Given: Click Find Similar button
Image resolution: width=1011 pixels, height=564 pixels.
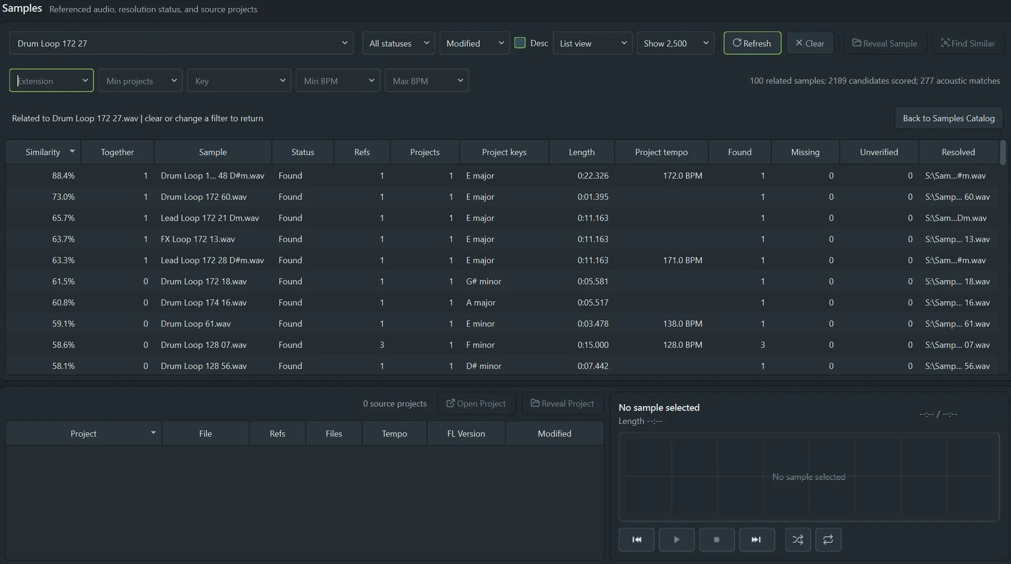Looking at the screenshot, I should pyautogui.click(x=968, y=43).
